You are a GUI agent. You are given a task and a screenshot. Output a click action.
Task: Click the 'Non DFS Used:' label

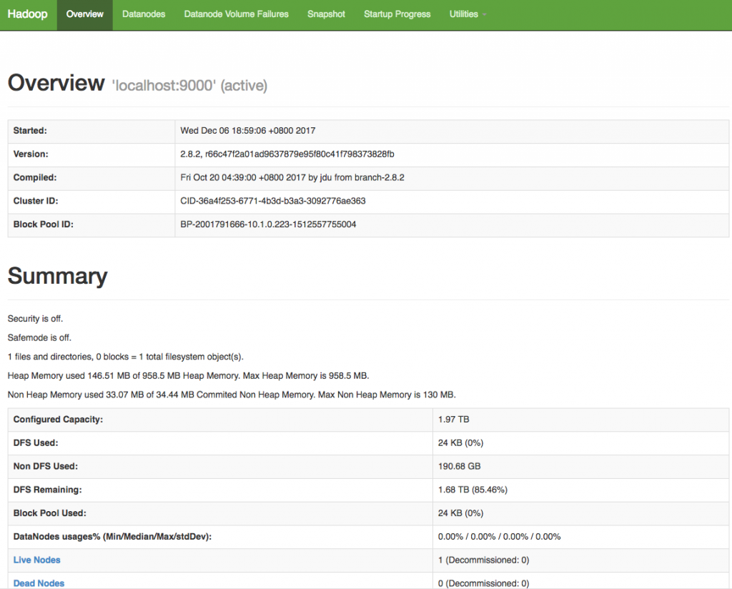[x=45, y=466]
